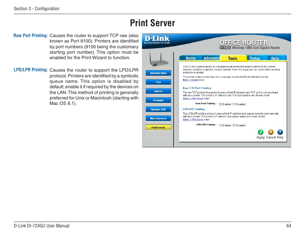Click the router device image
Viewport: 305px width, 236px height.
tap(159, 60)
